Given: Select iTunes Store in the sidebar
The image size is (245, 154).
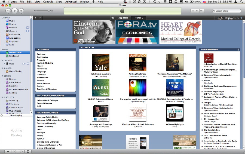Looking at the screenshot, I should (15, 53).
